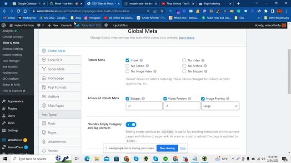Open the Posts post type tab
This screenshot has height=163, width=291.
[x=60, y=124]
